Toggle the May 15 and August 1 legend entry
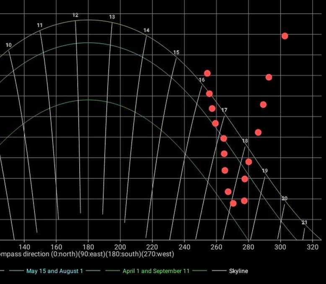The height and width of the screenshot is (284, 326). coord(54,271)
